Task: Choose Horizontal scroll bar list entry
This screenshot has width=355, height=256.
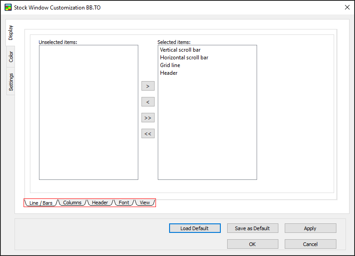Action: [184, 58]
